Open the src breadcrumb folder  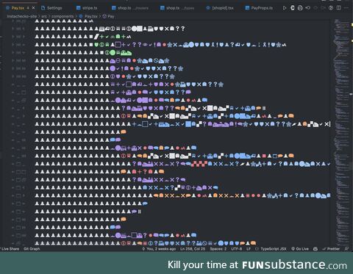click(x=44, y=16)
